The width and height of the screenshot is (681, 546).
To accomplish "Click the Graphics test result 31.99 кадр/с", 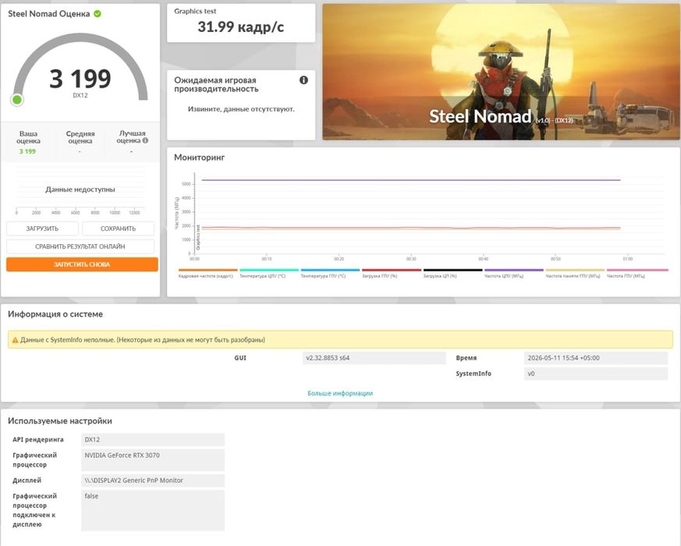I will [x=240, y=27].
